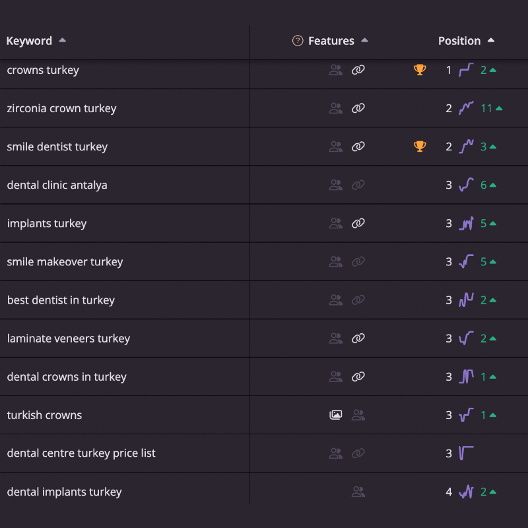Click the trophy icon for smile dentist turkey
Viewport: 528px width, 528px height.
pos(420,147)
